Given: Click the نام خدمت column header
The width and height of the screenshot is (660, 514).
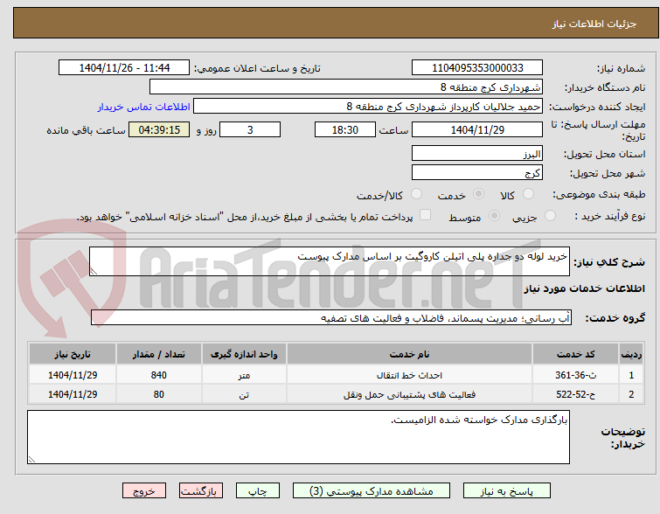Looking at the screenshot, I should 409,354.
